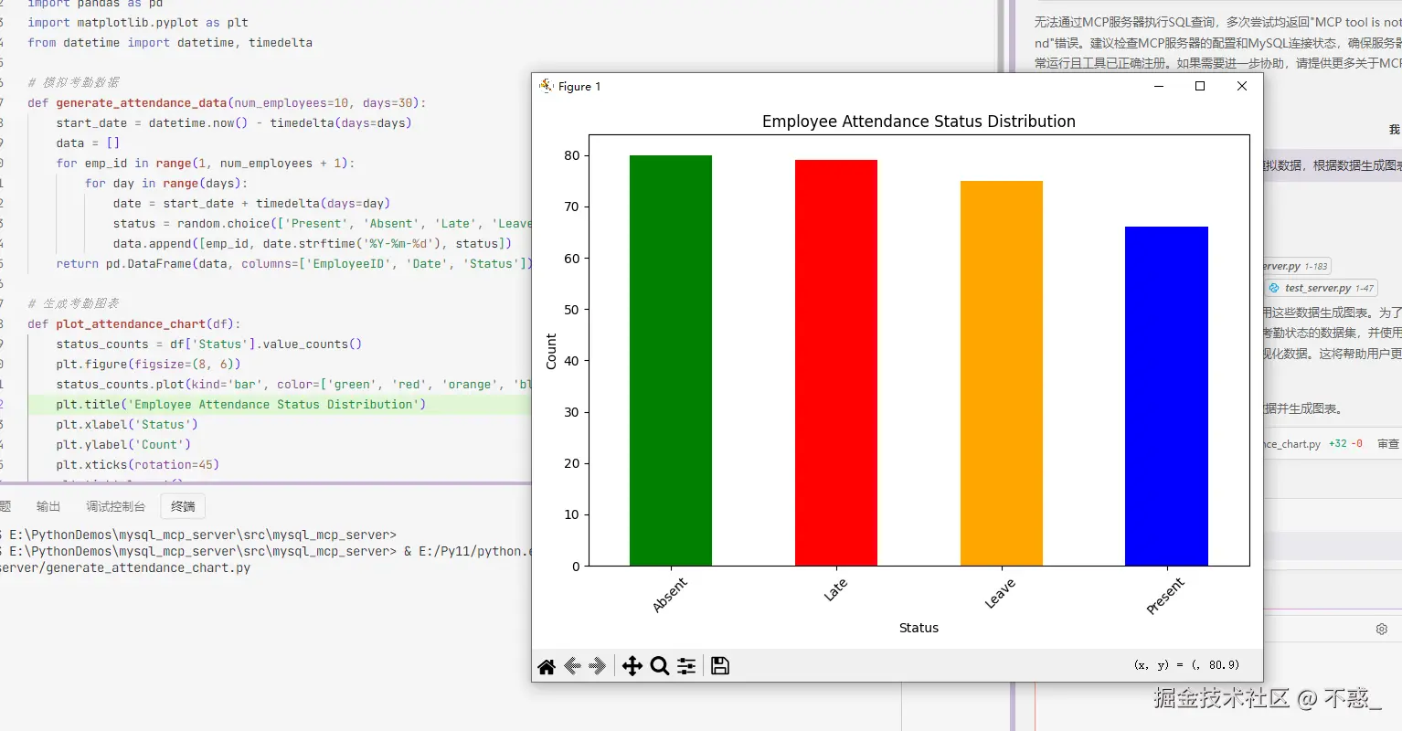Image resolution: width=1402 pixels, height=731 pixels.
Task: Close the Figure 1 window
Action: pyautogui.click(x=1241, y=86)
